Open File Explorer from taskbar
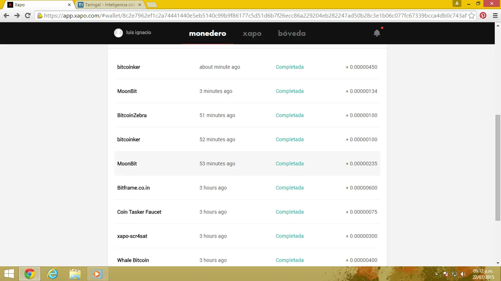The width and height of the screenshot is (501, 281). [x=75, y=274]
